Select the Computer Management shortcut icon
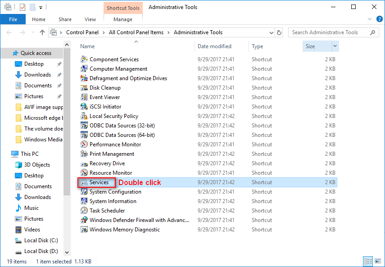The image size is (385, 267). 84,69
